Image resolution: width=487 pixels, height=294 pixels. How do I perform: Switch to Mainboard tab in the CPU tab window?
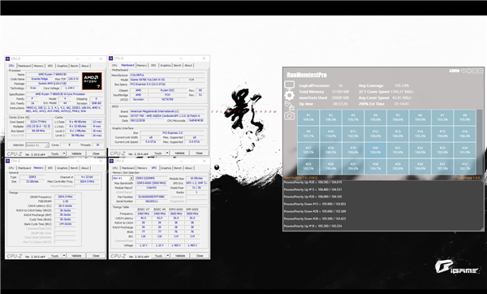[24, 66]
